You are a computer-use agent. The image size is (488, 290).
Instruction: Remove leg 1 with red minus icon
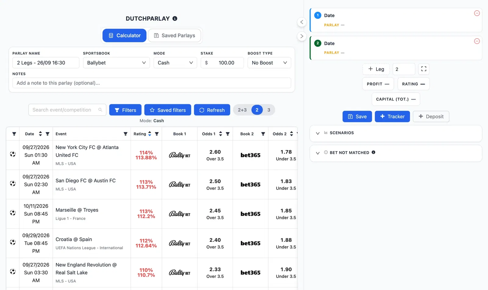coord(477,13)
